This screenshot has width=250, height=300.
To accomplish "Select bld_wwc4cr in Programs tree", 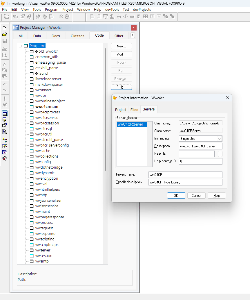I will (x=48, y=51).
